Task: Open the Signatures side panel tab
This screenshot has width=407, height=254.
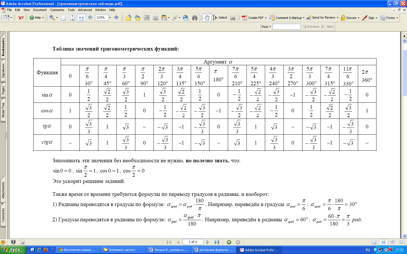Action: 3,71
